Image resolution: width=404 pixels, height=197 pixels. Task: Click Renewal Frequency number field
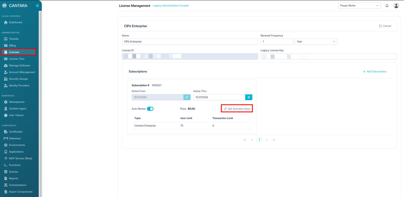point(277,42)
